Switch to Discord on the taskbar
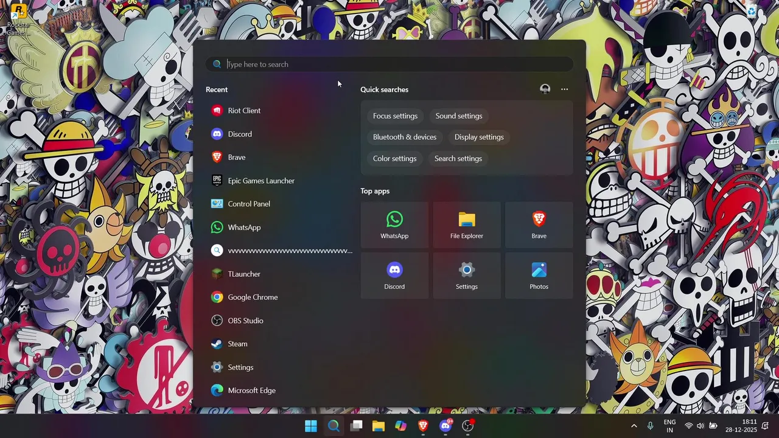The height and width of the screenshot is (438, 779). [x=445, y=426]
